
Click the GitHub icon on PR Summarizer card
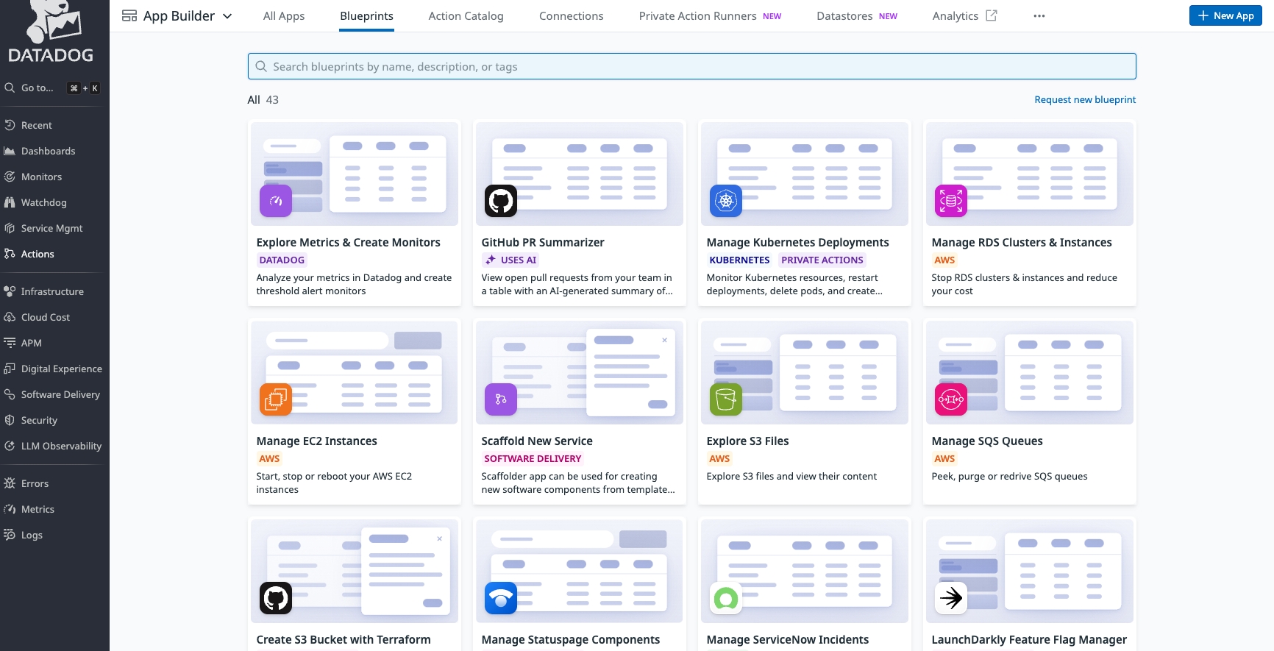pos(500,201)
